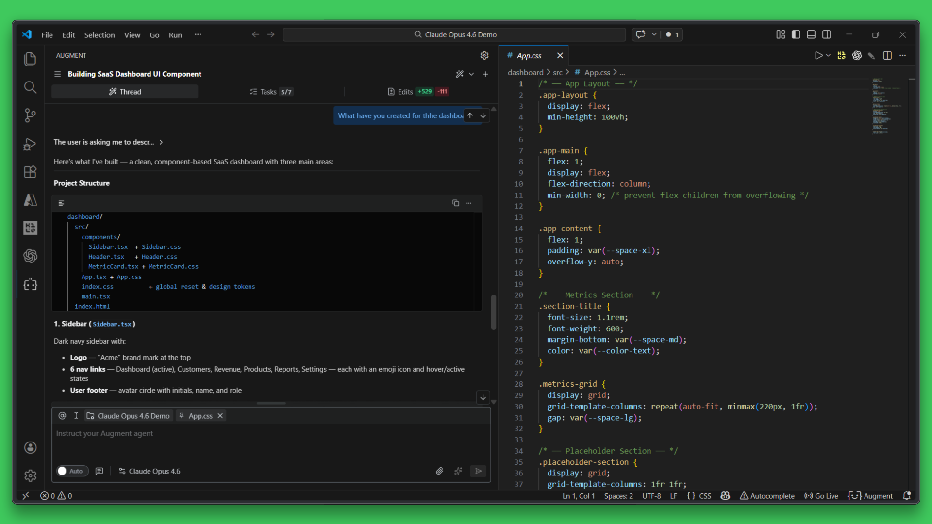Switch to the Tasks 5/7 tab
The width and height of the screenshot is (932, 524).
271,92
